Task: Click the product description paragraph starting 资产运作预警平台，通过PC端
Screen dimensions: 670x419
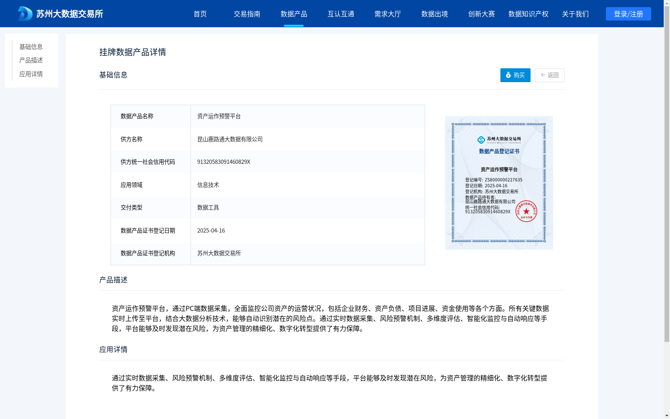Action: (x=330, y=318)
